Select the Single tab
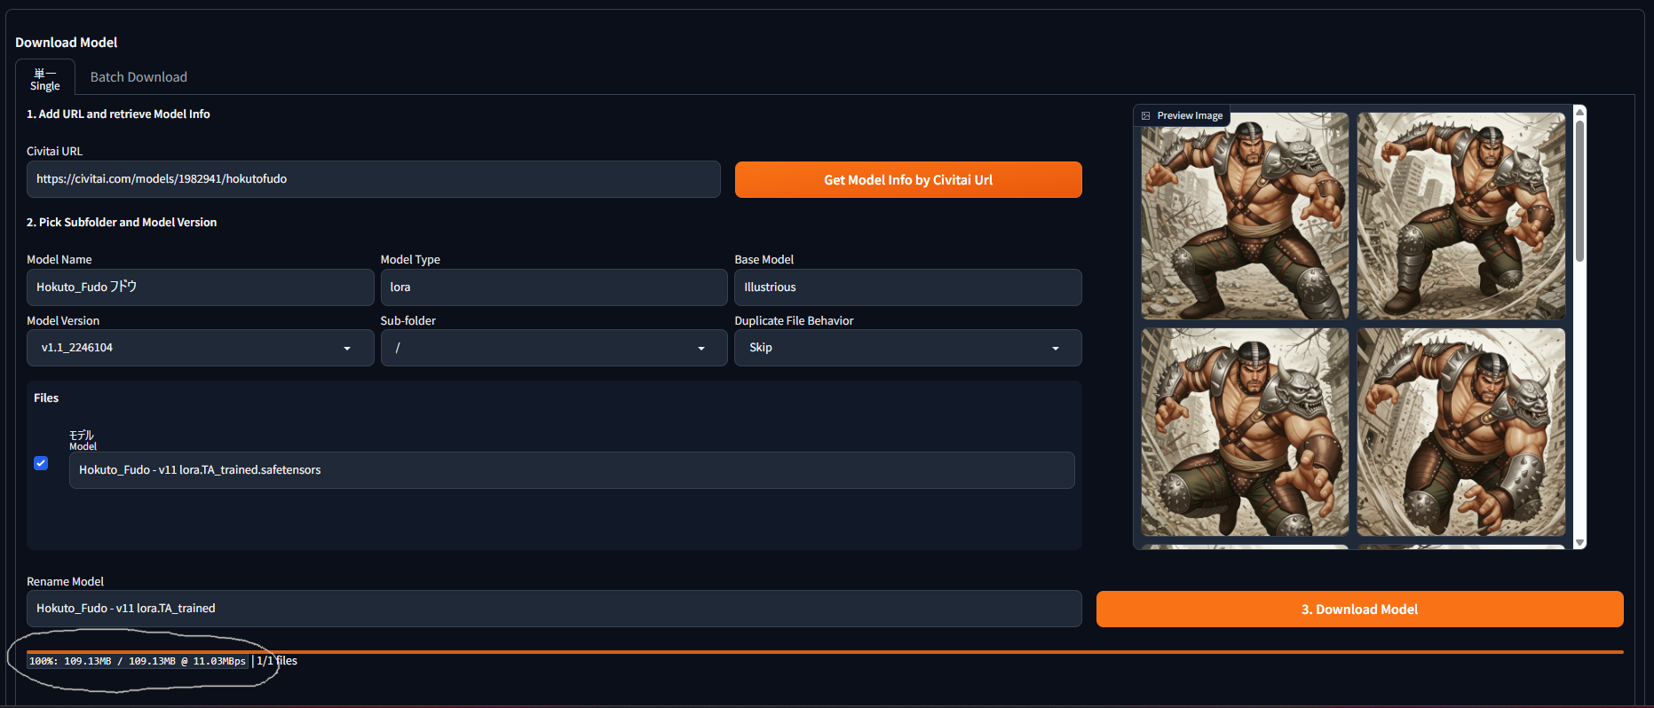Image resolution: width=1654 pixels, height=708 pixels. (45, 78)
